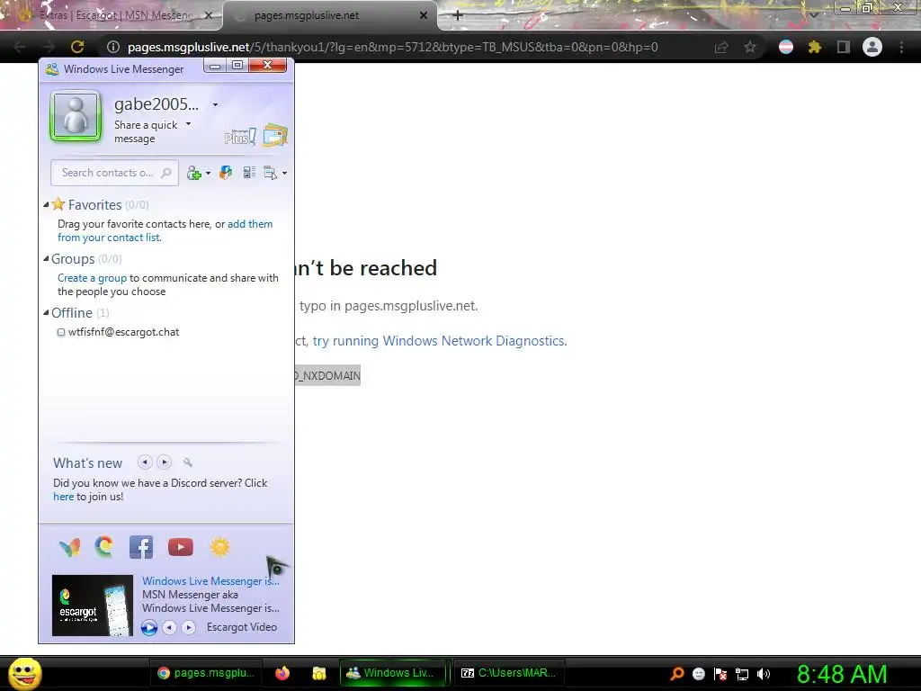Click 'here' link to join Discord
This screenshot has width=921, height=691.
64,497
